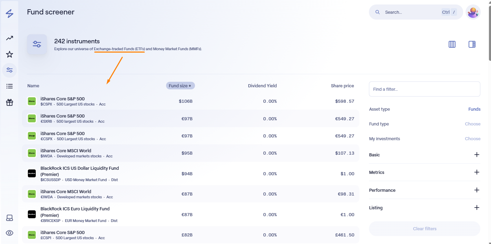Screen dimensions: 491x244
Task: Open the star watchlist sidebar icon
Action: coord(10,54)
